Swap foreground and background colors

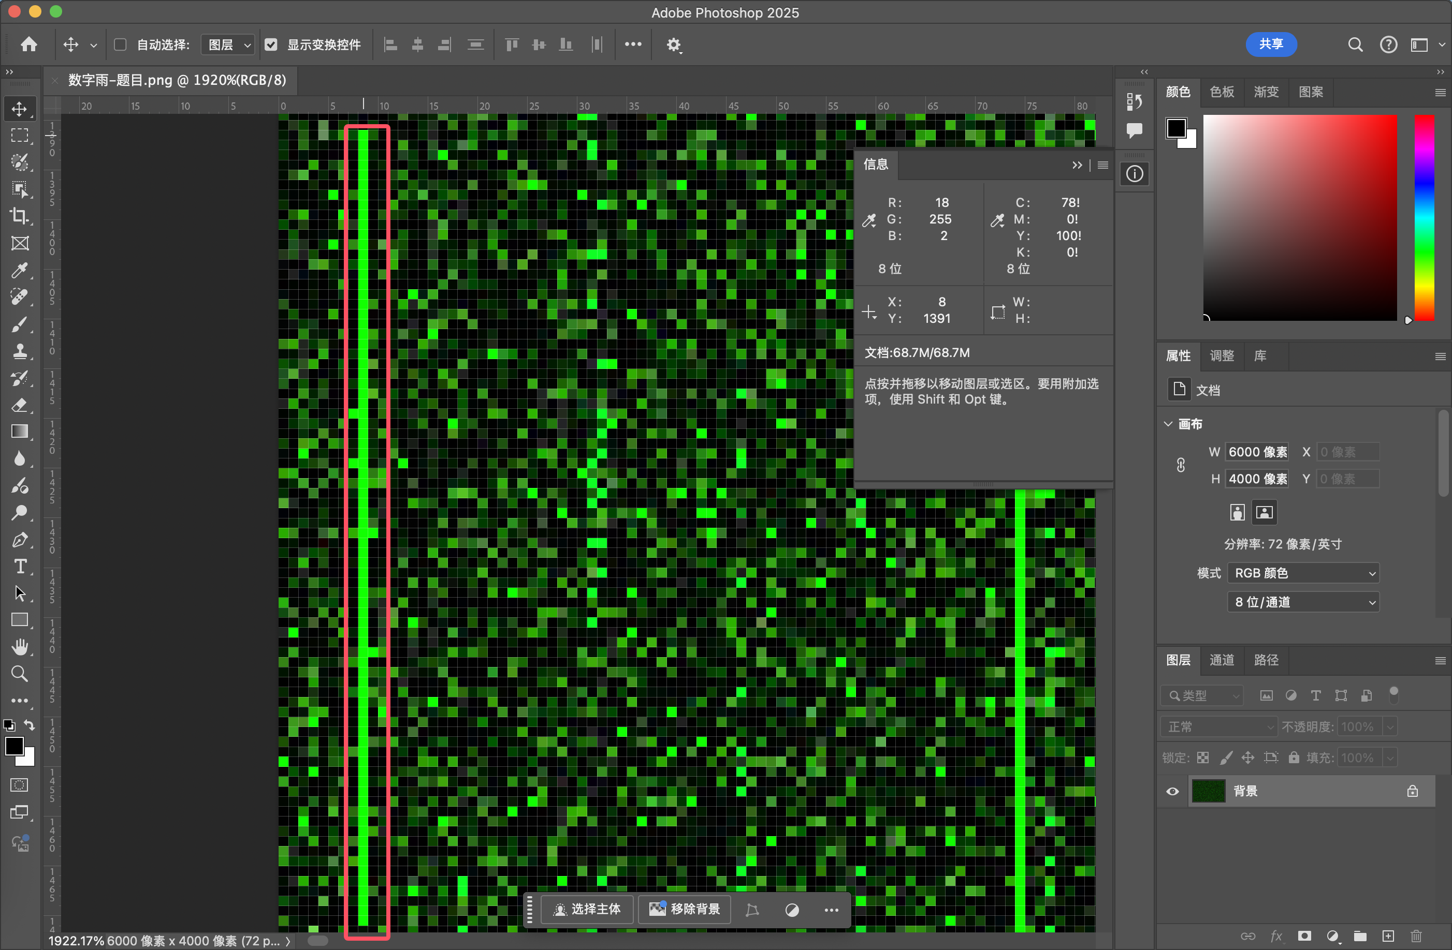(x=30, y=725)
